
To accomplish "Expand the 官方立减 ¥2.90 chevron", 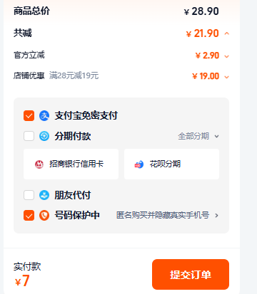I will tap(227, 56).
